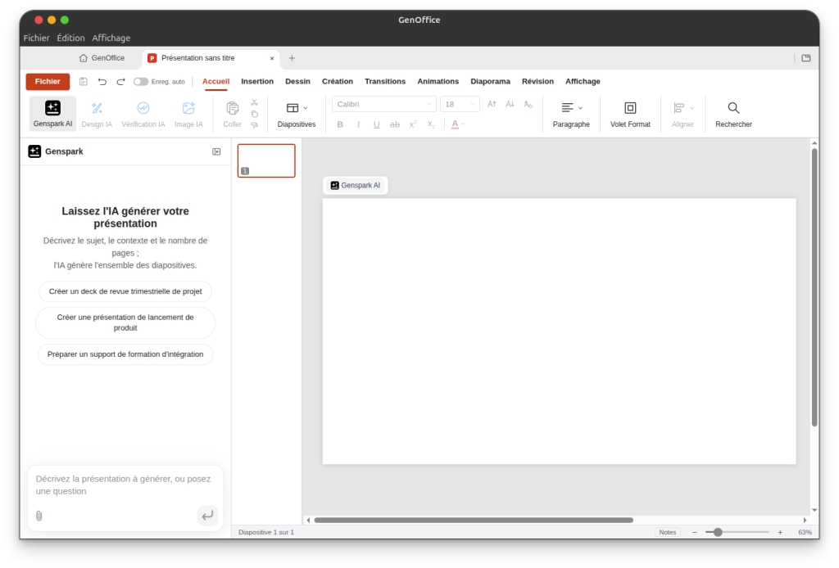Close the Présentation sans titre tab
839x568 pixels.
pos(272,58)
